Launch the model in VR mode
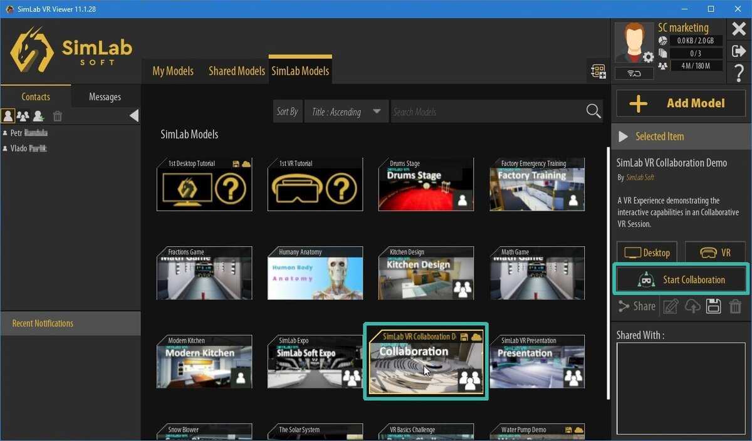The height and width of the screenshot is (441, 752). click(x=716, y=253)
